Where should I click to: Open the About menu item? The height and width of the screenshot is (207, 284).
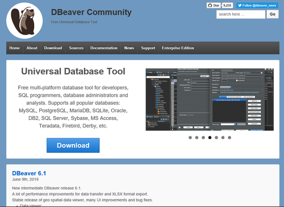[x=32, y=48]
